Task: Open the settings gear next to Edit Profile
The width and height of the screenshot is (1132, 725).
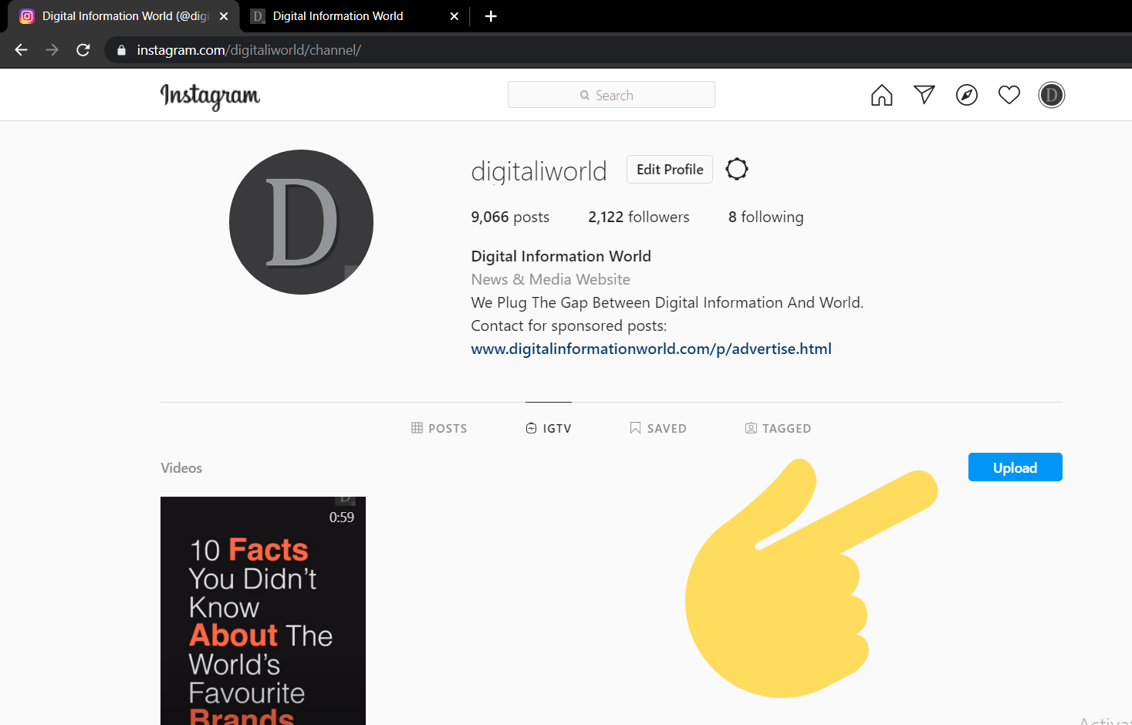Action: click(x=736, y=168)
